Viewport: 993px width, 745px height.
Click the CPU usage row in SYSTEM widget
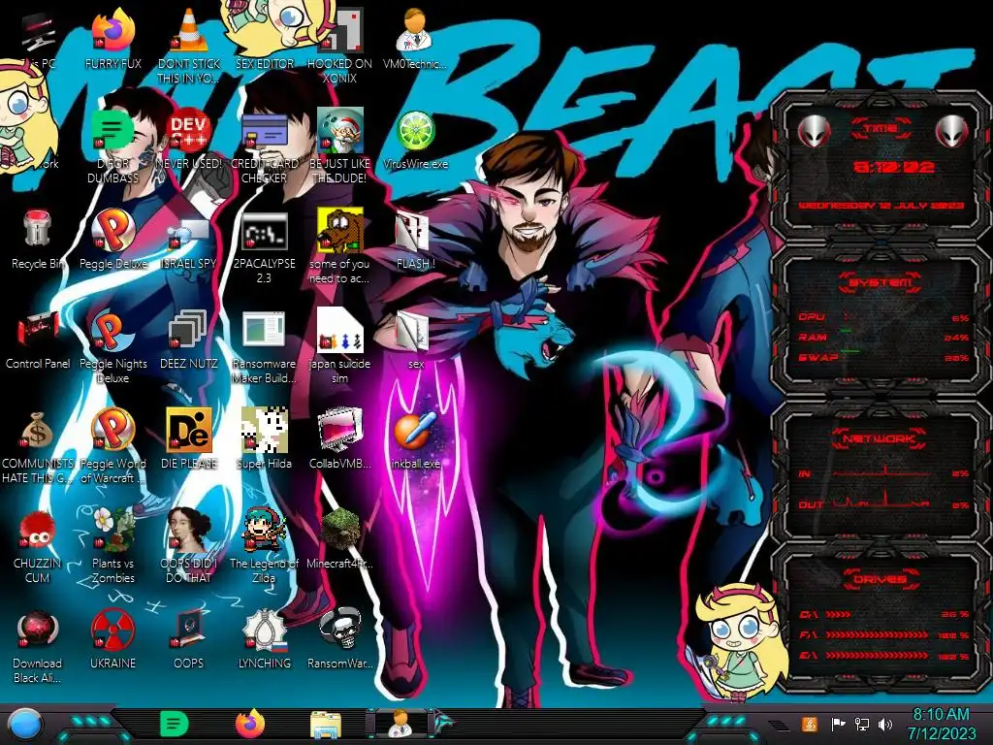(x=883, y=317)
